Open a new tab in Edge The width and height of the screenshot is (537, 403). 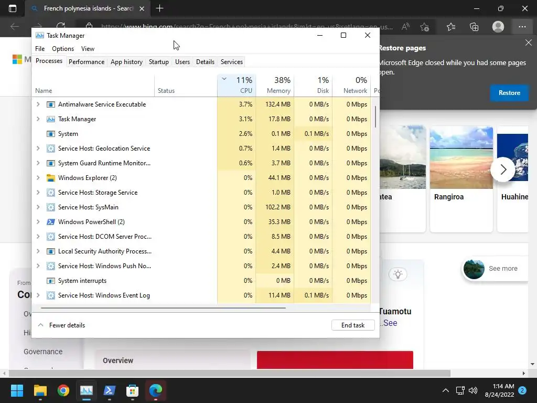coord(159,8)
